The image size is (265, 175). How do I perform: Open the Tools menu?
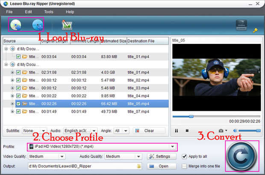49,12
